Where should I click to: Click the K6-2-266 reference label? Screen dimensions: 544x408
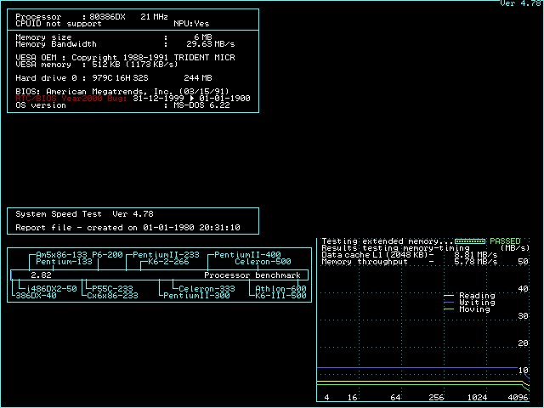click(167, 262)
